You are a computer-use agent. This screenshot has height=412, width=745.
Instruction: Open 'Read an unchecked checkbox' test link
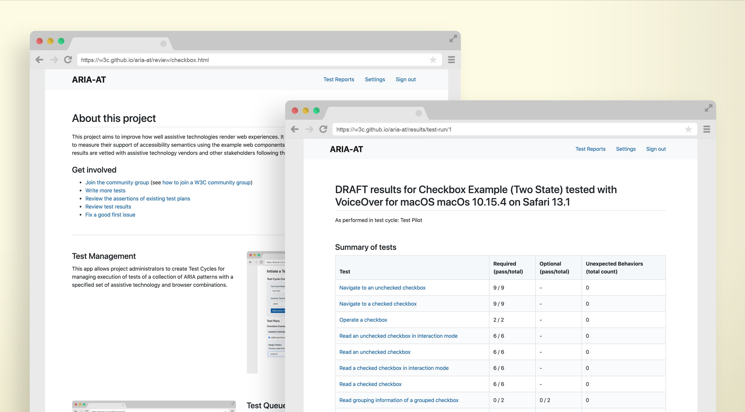pos(375,352)
